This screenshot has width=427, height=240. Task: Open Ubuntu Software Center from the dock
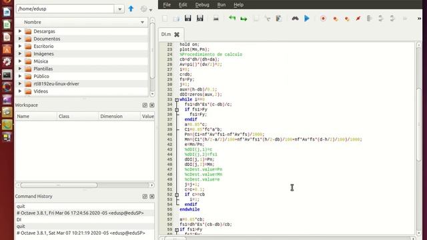point(7,49)
